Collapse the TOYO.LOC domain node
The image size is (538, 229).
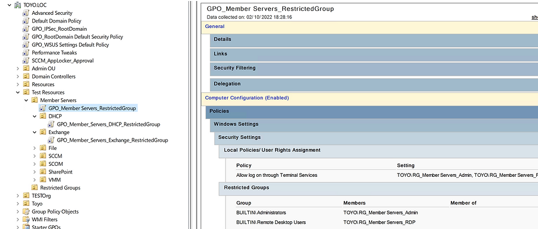click(x=9, y=5)
